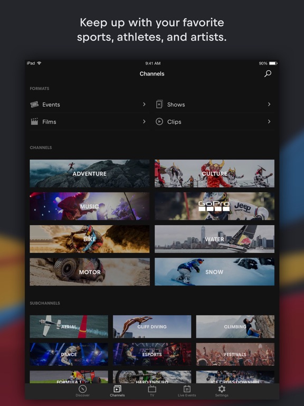Tap the Live Events calendar icon
This screenshot has width=304, height=406.
click(187, 389)
